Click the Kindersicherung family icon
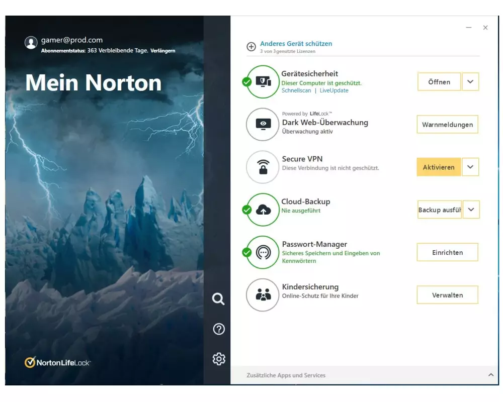This screenshot has width=503, height=402. pyautogui.click(x=263, y=295)
